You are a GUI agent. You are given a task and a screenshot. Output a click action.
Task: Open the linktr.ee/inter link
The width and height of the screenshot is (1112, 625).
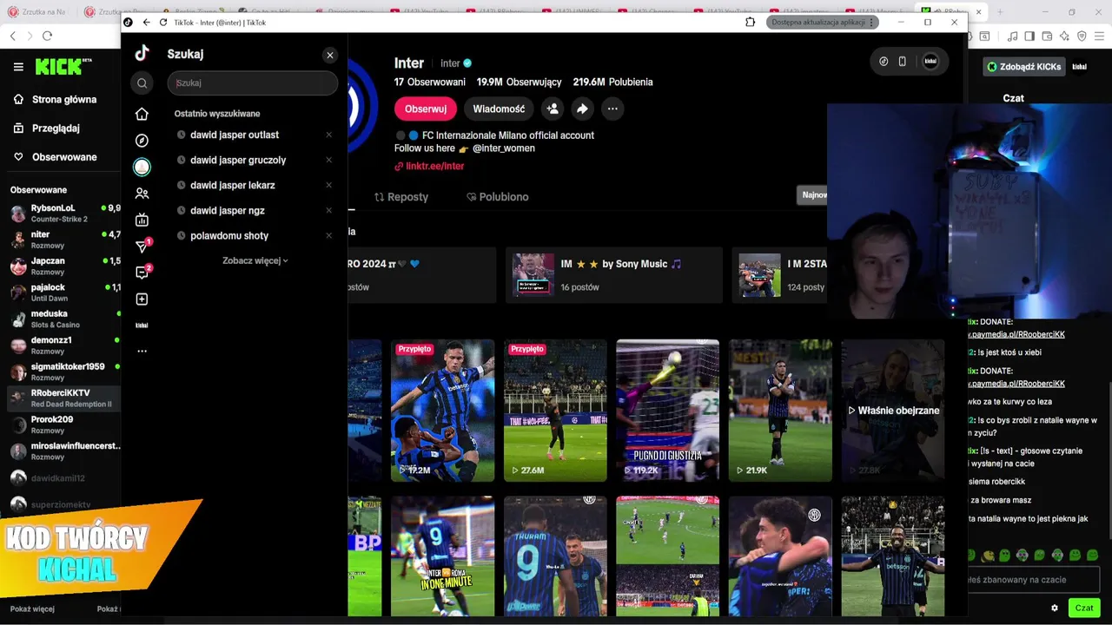(429, 166)
